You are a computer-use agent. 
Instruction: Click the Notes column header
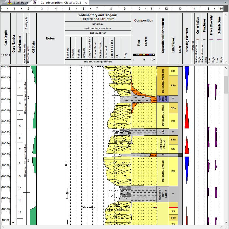(50, 38)
